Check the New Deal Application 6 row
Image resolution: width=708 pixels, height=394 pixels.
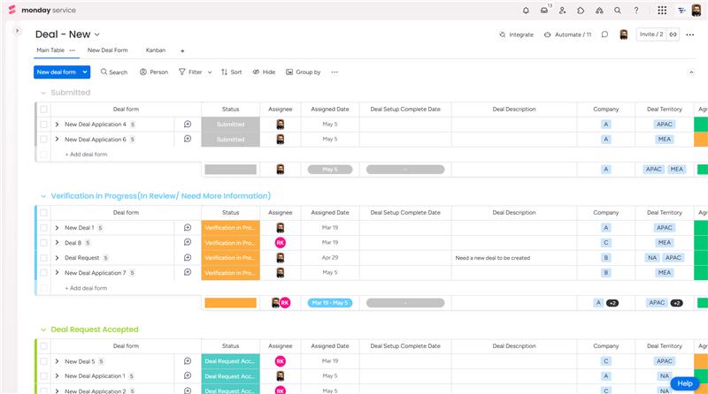click(x=43, y=140)
